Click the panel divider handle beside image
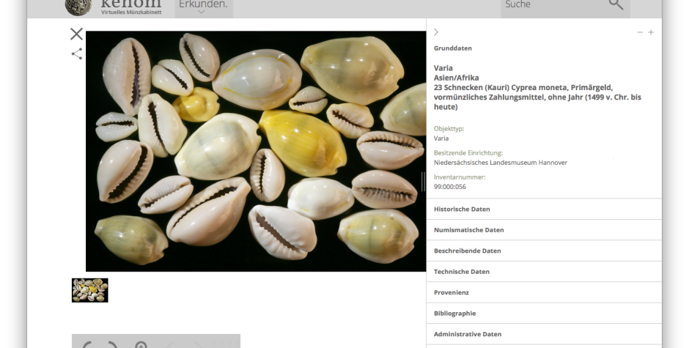Viewport: 689px width, 348px height. click(423, 182)
